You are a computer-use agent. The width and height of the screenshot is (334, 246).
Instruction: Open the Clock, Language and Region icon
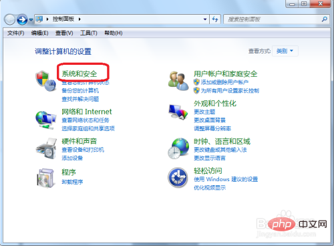click(178, 148)
